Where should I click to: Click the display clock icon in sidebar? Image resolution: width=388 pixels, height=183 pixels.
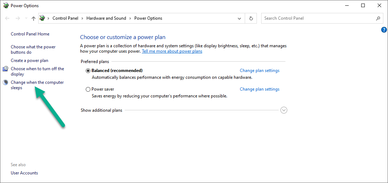coord(5,69)
